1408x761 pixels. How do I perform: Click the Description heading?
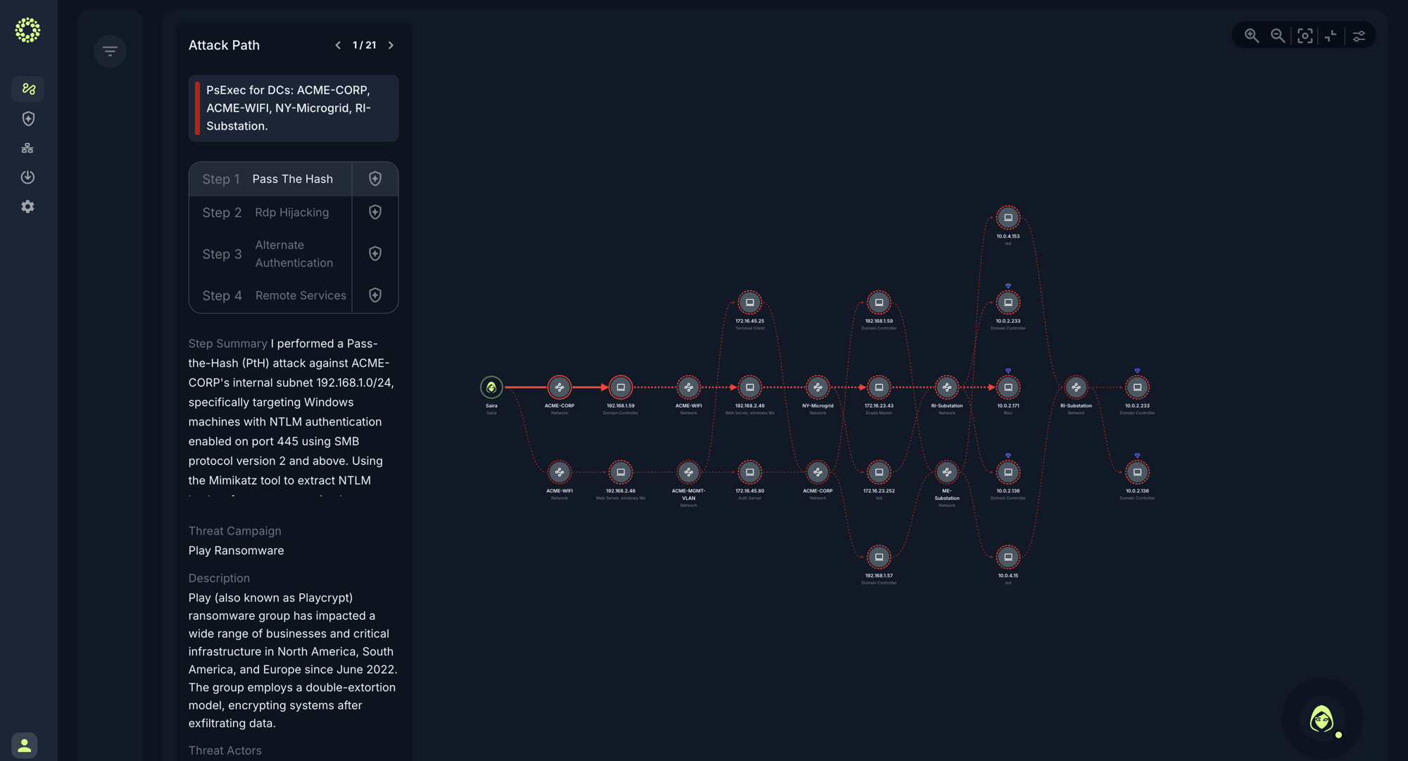[219, 578]
